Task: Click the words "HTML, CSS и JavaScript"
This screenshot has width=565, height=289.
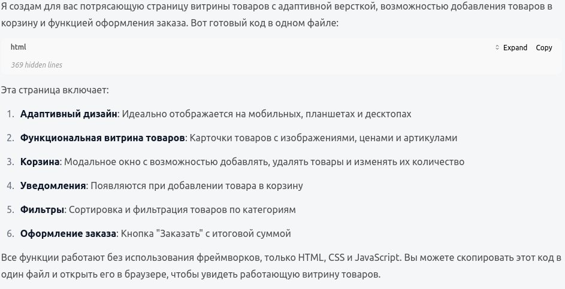Action: (x=349, y=258)
